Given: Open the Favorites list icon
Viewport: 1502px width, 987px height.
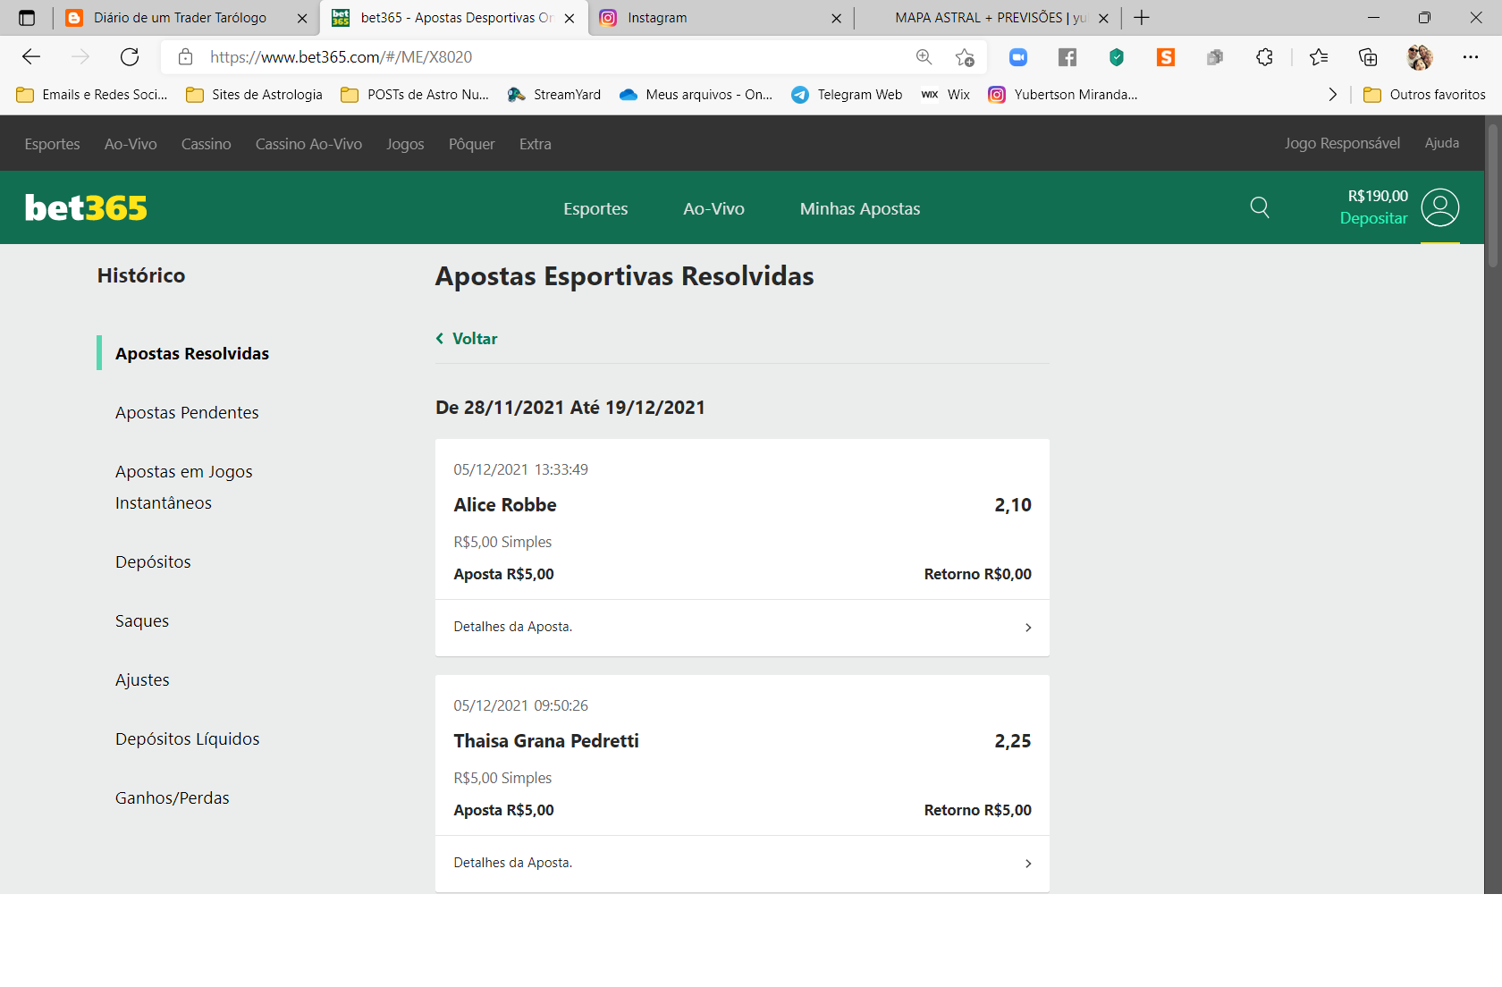Looking at the screenshot, I should click(x=1319, y=57).
